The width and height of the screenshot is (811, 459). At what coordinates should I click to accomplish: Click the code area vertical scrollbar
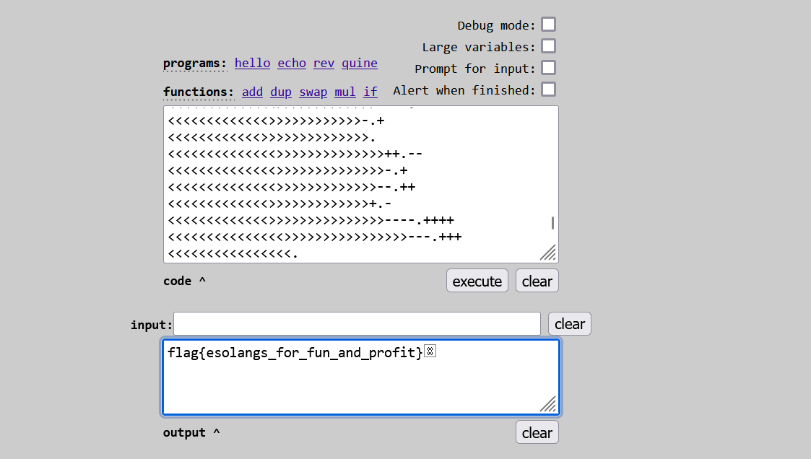553,223
